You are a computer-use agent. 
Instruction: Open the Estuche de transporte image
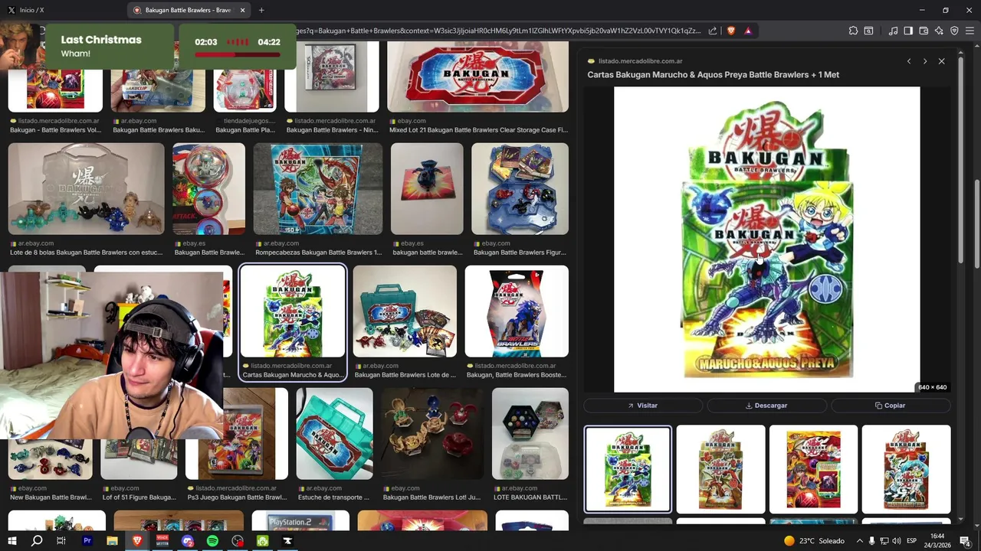[x=334, y=434]
